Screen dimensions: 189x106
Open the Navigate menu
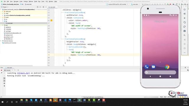tap(16, 1)
